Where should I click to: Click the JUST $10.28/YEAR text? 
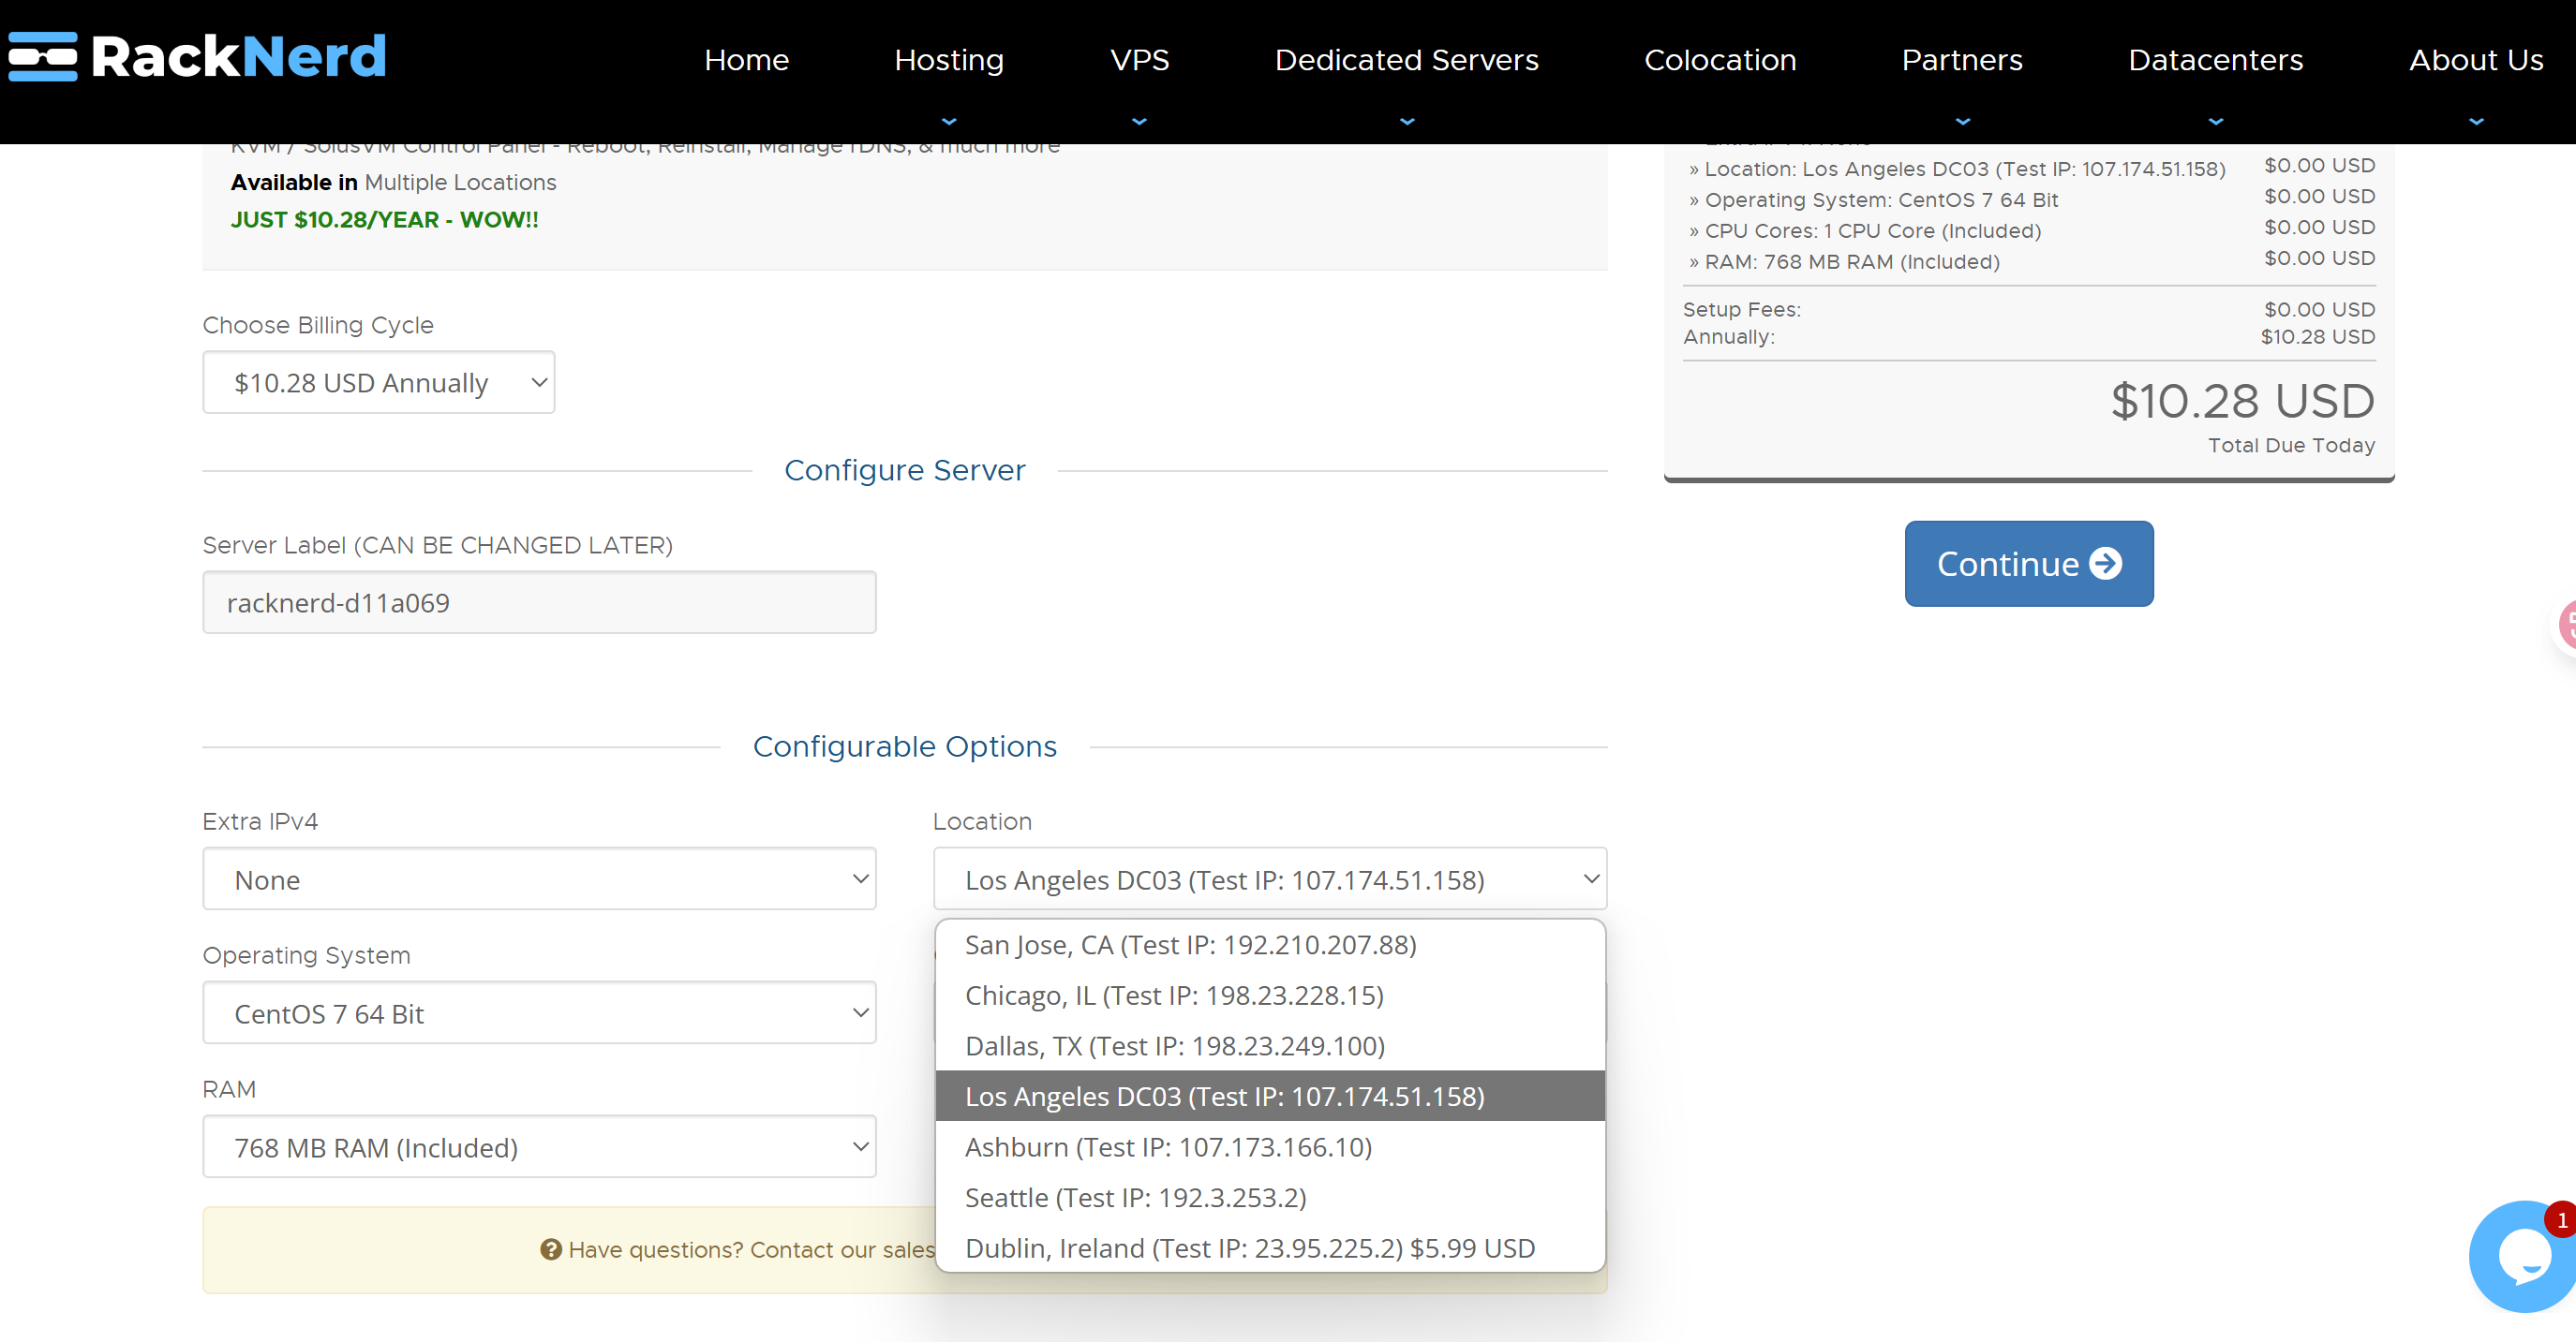coord(384,220)
